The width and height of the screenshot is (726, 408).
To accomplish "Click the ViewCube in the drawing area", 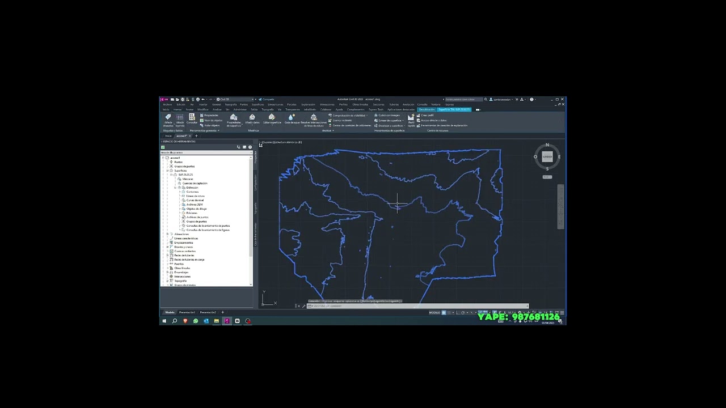I will (x=547, y=157).
